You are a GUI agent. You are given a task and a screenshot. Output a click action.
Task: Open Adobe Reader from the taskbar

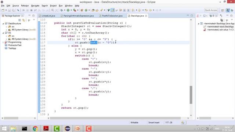pyautogui.click(x=46, y=129)
